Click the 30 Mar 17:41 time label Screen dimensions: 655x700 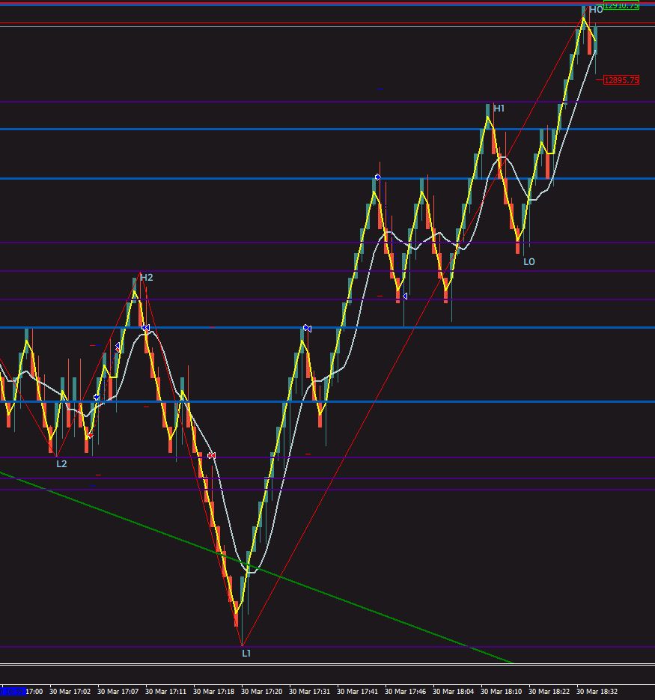tap(357, 692)
